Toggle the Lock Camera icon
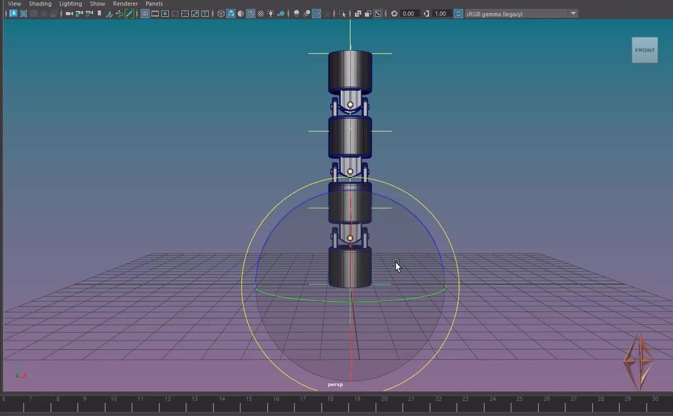The width and height of the screenshot is (673, 416). pyautogui.click(x=79, y=14)
